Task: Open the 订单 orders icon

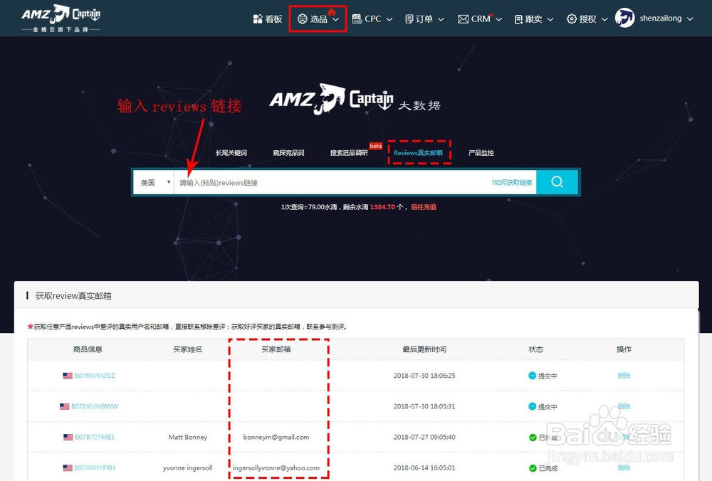Action: click(x=409, y=18)
